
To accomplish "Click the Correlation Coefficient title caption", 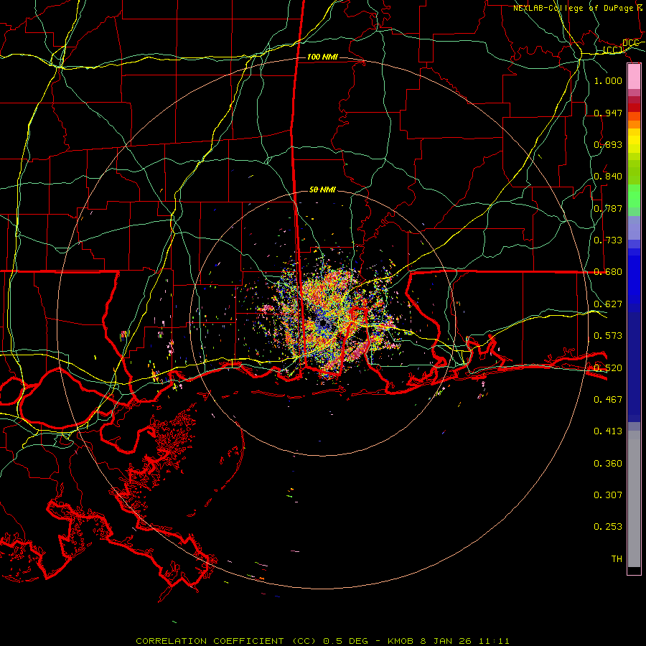I will (x=322, y=641).
